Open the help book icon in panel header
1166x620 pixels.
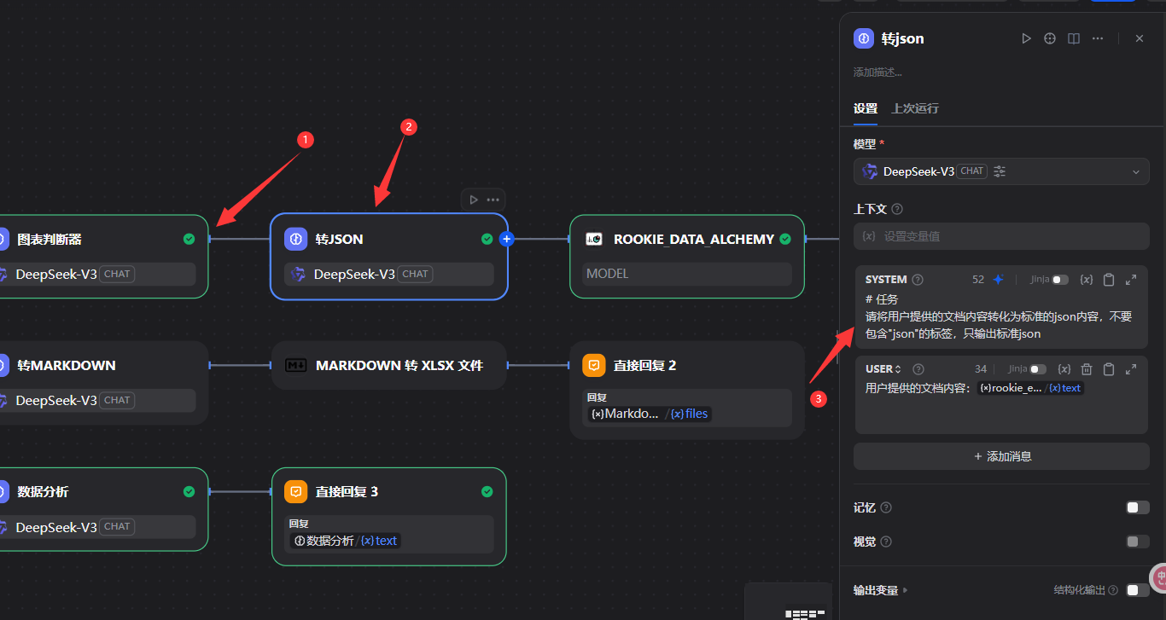1074,38
